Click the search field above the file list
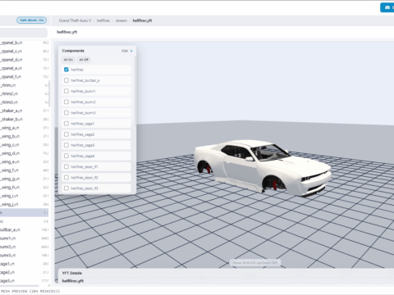The height and width of the screenshot is (295, 394). coord(24,33)
